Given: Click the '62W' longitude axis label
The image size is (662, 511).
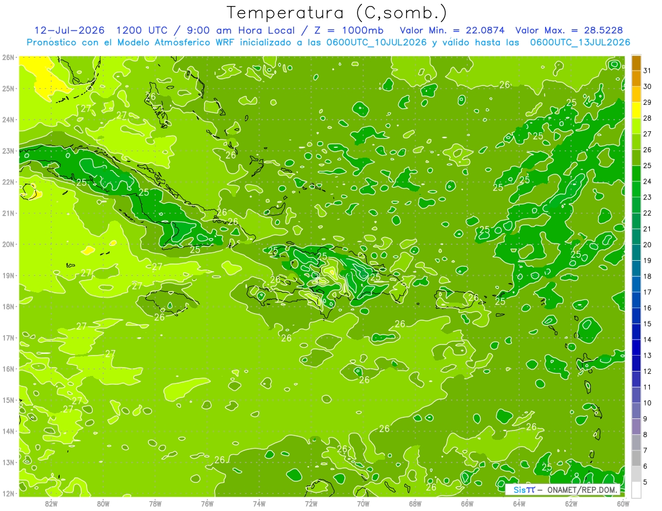Looking at the screenshot, I should click(x=571, y=503).
